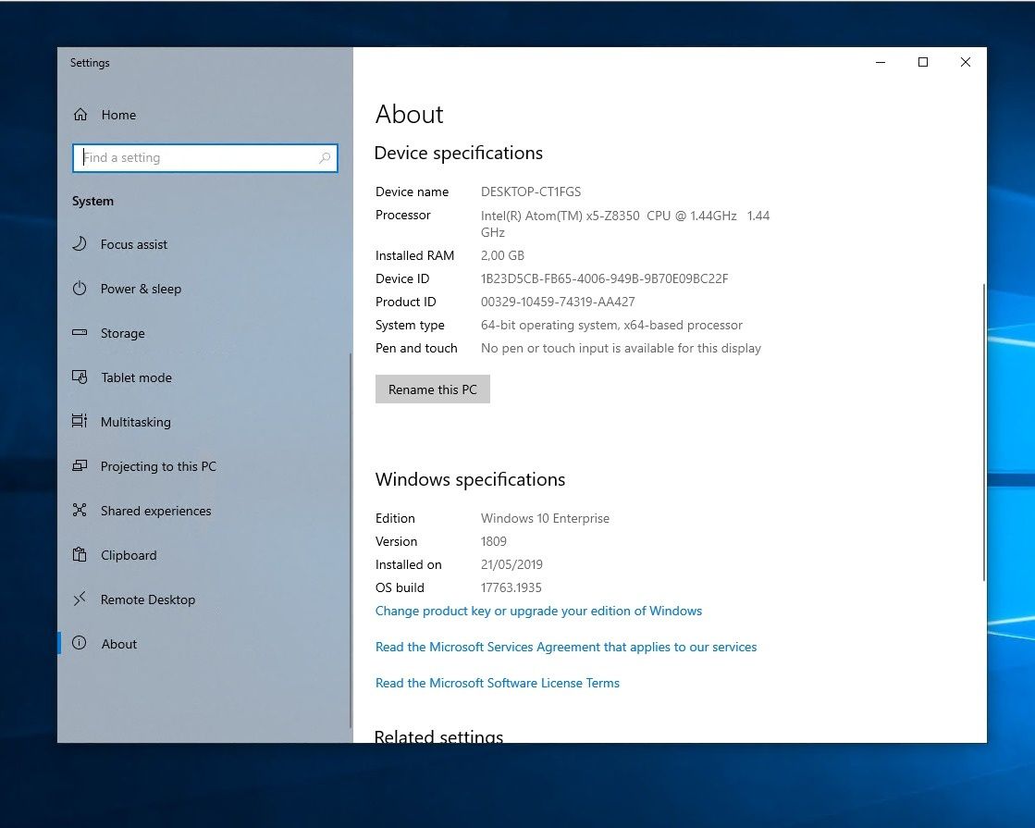Viewport: 1035px width, 828px height.
Task: Select 64-bit operating system text
Action: click(x=612, y=325)
